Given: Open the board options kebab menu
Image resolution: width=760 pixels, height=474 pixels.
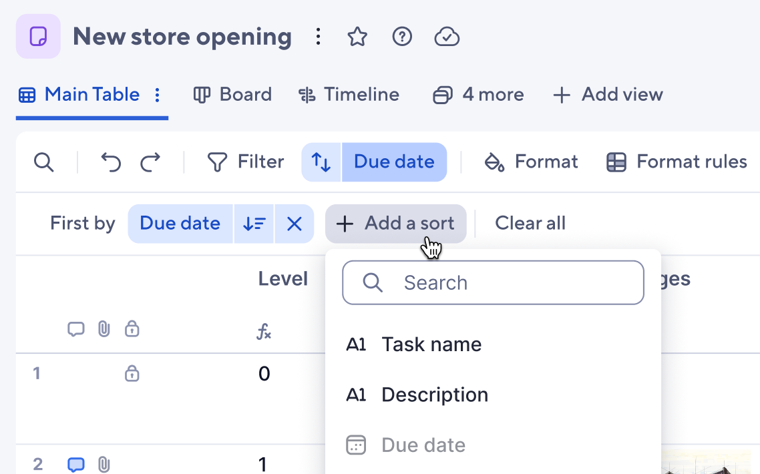Looking at the screenshot, I should pos(318,37).
